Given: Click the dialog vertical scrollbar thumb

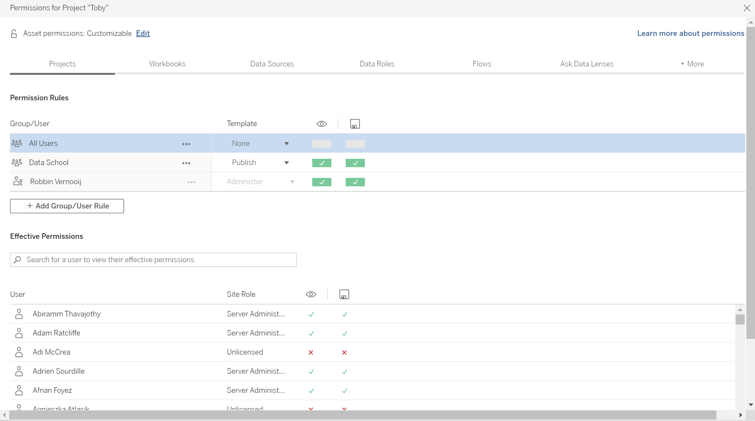Looking at the screenshot, I should pos(750,183).
